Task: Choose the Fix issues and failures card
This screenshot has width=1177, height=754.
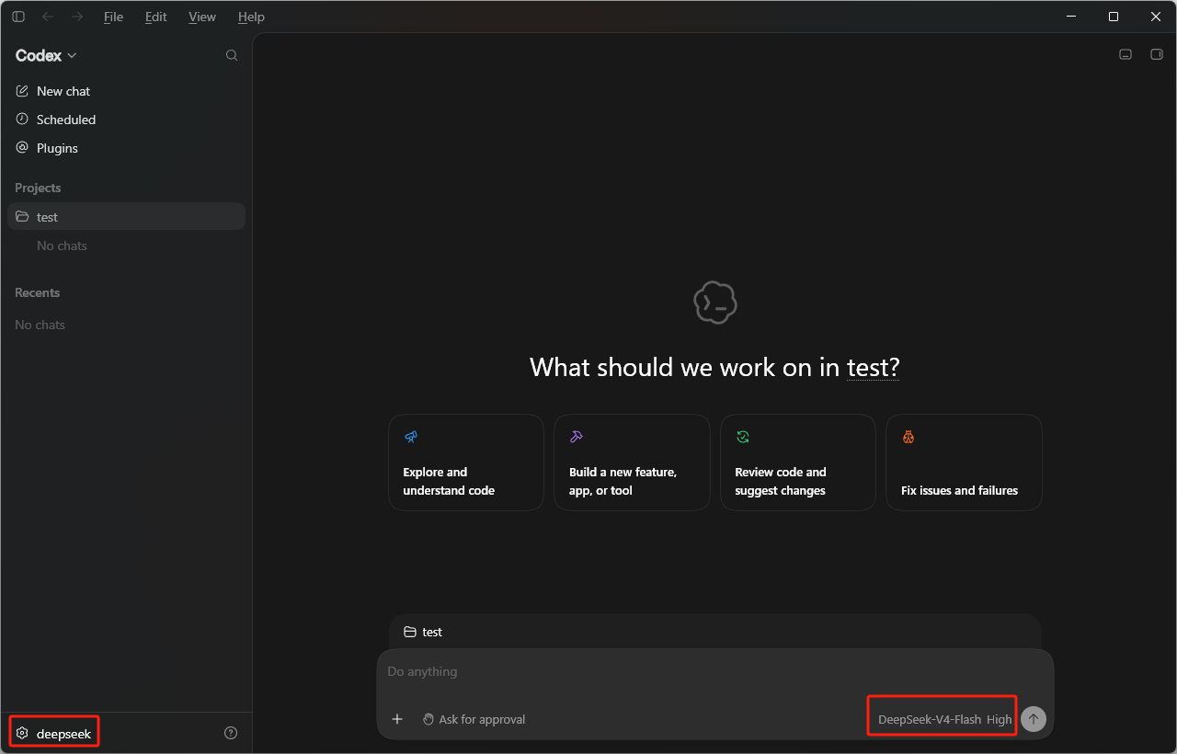Action: click(964, 463)
